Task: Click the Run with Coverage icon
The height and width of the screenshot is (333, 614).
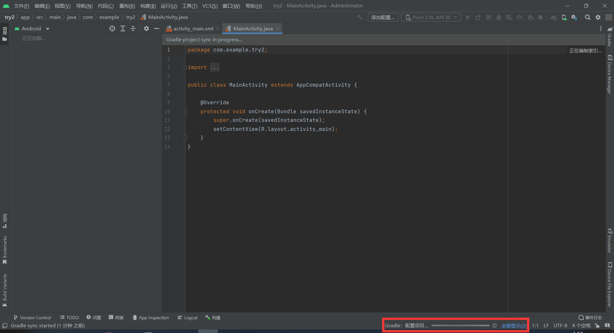Action: tap(509, 17)
